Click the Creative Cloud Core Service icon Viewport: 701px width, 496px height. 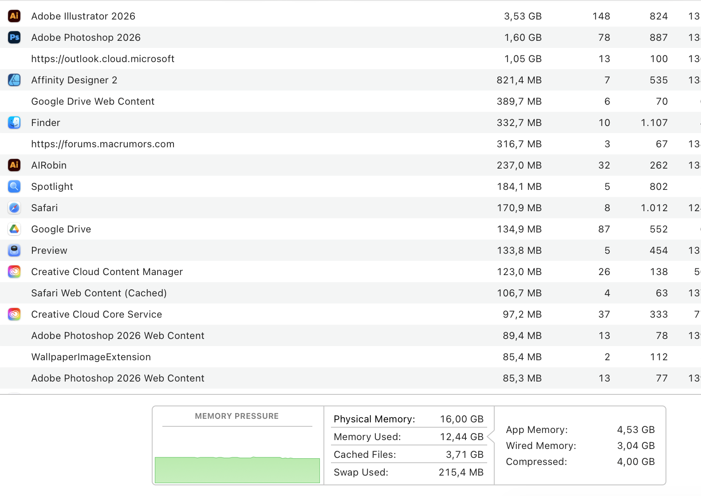(x=14, y=314)
